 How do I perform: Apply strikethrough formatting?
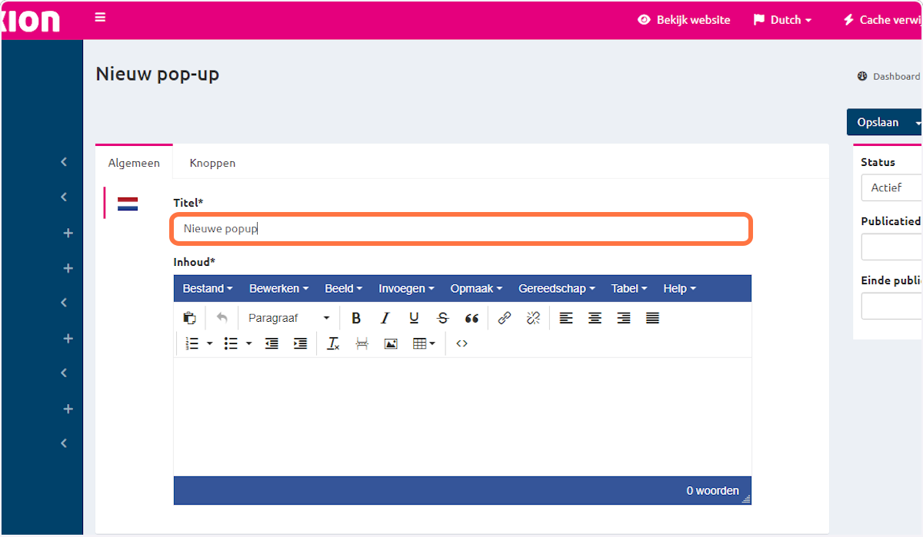(x=442, y=318)
